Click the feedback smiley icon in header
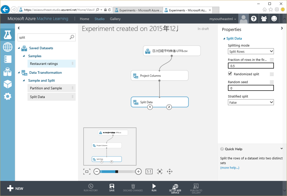 point(274,19)
